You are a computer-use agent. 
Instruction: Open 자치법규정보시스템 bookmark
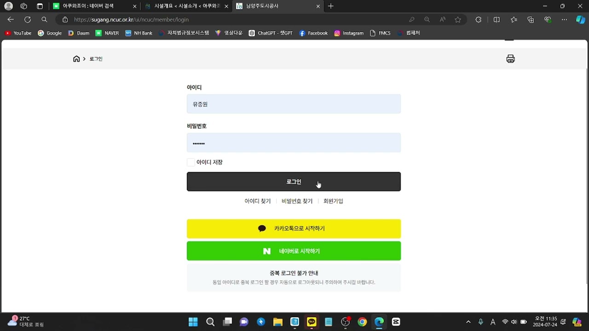click(184, 33)
